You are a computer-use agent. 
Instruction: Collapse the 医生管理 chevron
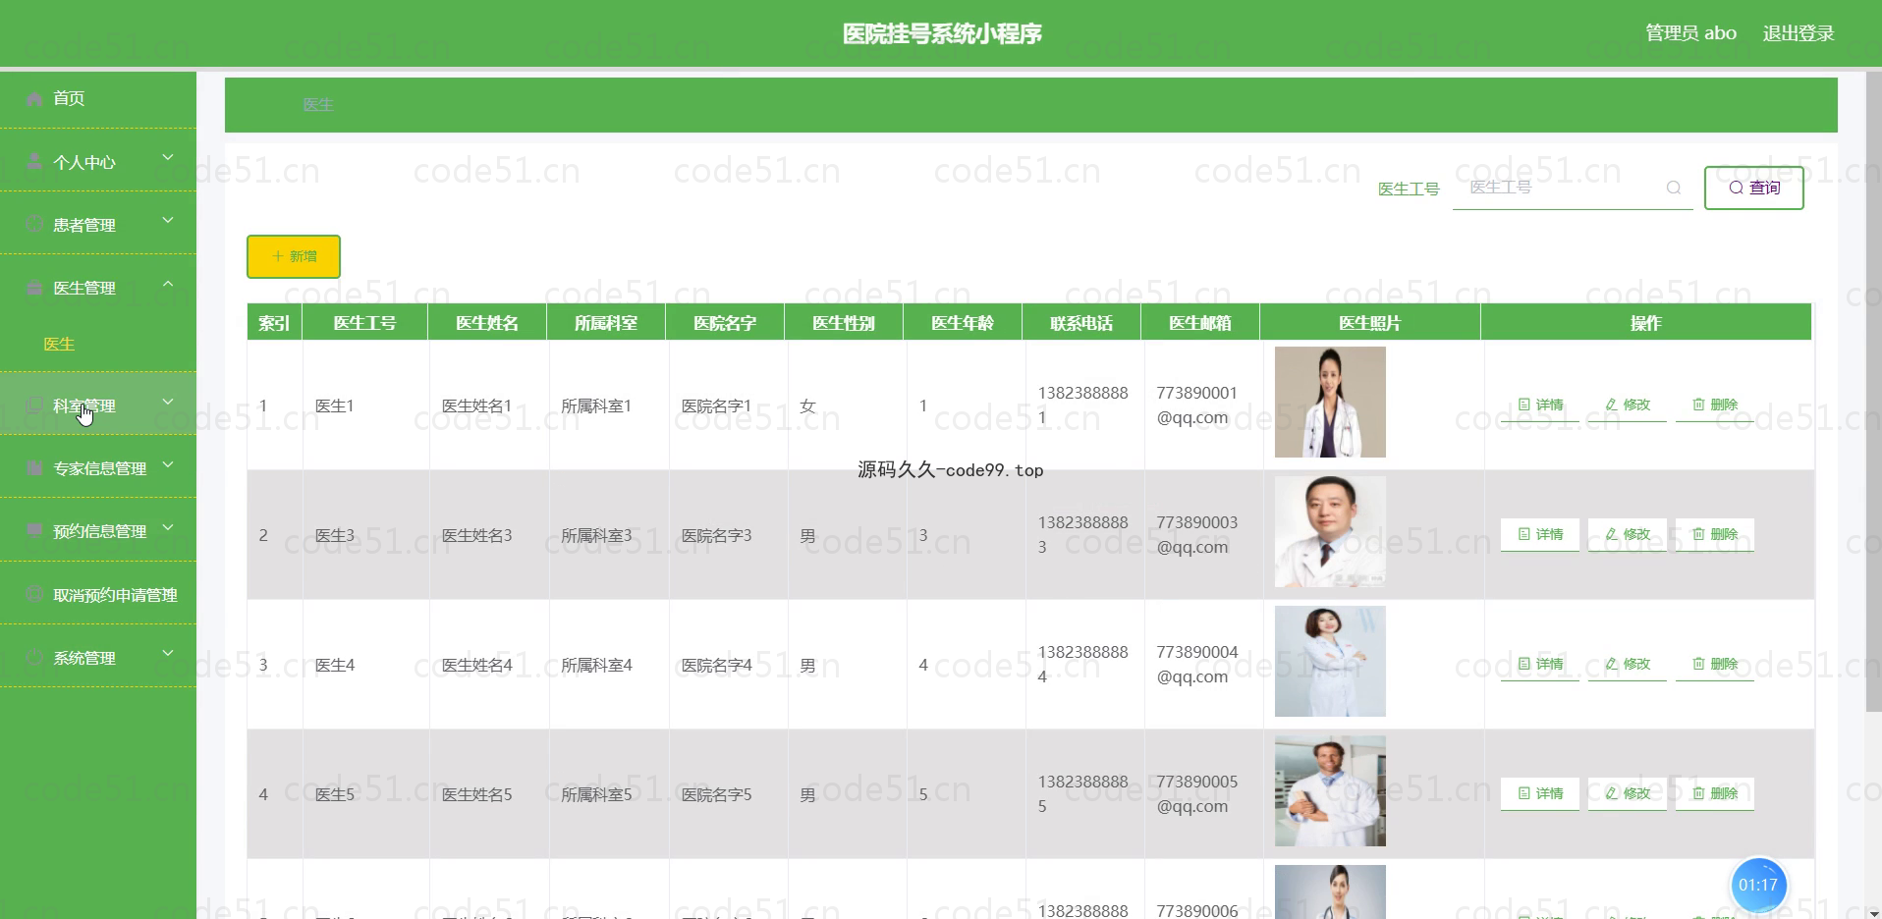(x=168, y=284)
